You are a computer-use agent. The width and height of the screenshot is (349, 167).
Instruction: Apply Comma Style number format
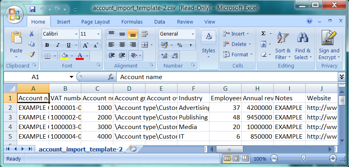191,45
